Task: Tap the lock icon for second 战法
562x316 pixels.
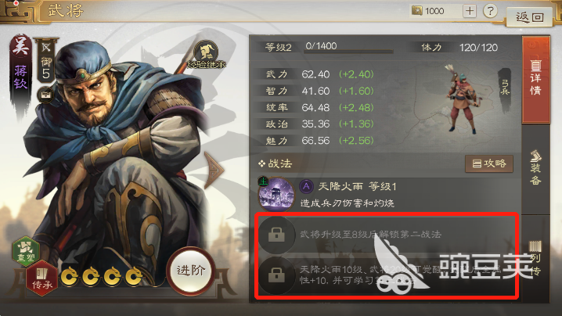Action: pyautogui.click(x=276, y=235)
